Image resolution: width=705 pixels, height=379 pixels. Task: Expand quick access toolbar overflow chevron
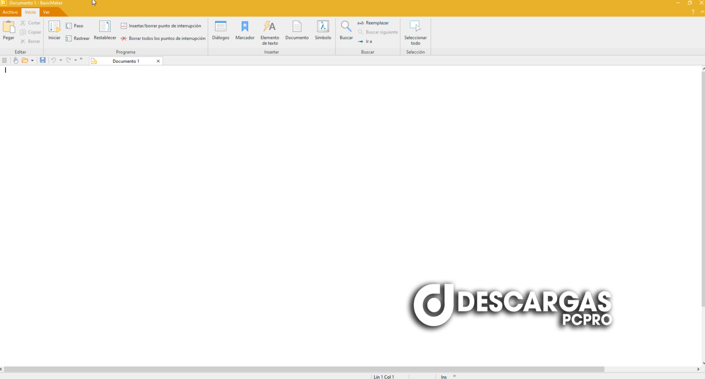point(81,59)
